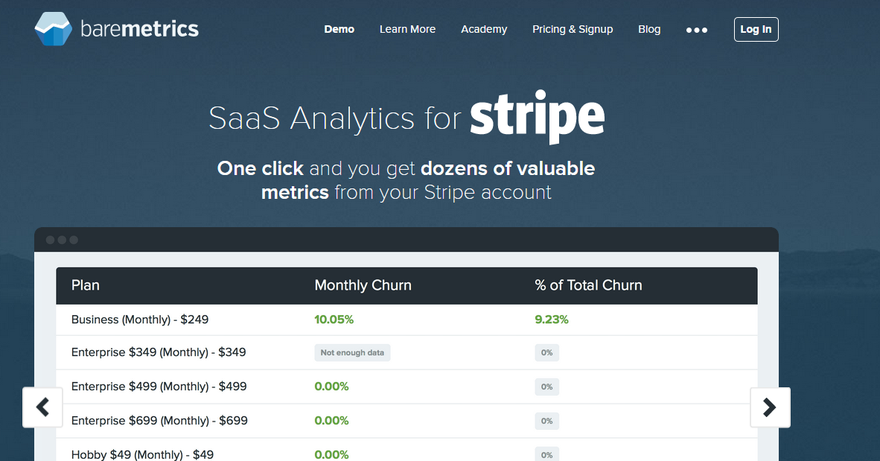
Task: Click the middle window dot in the mockup
Action: pyautogui.click(x=61, y=240)
